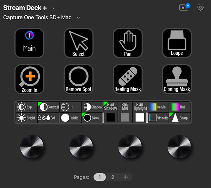Open the Main profile key

click(29, 43)
